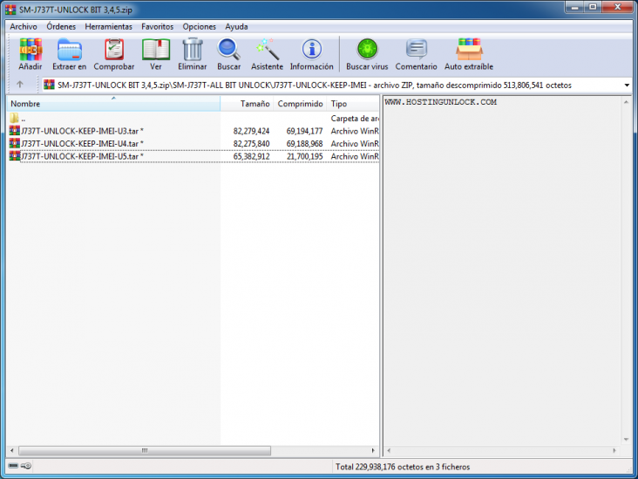Open the Herramientas menu

[x=109, y=27]
